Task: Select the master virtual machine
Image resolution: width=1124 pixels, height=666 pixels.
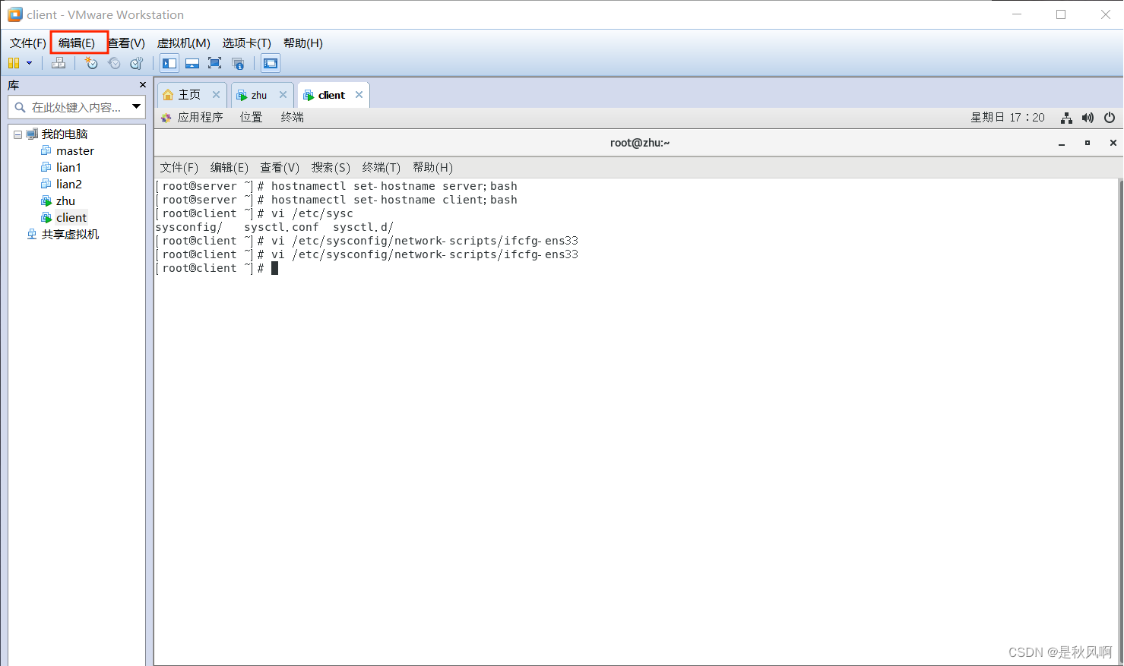Action: (75, 151)
